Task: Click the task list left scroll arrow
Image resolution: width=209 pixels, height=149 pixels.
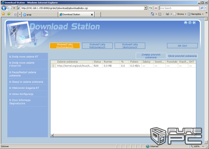Action: point(52,135)
